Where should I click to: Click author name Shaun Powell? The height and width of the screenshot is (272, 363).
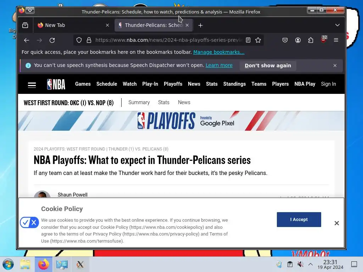click(72, 194)
